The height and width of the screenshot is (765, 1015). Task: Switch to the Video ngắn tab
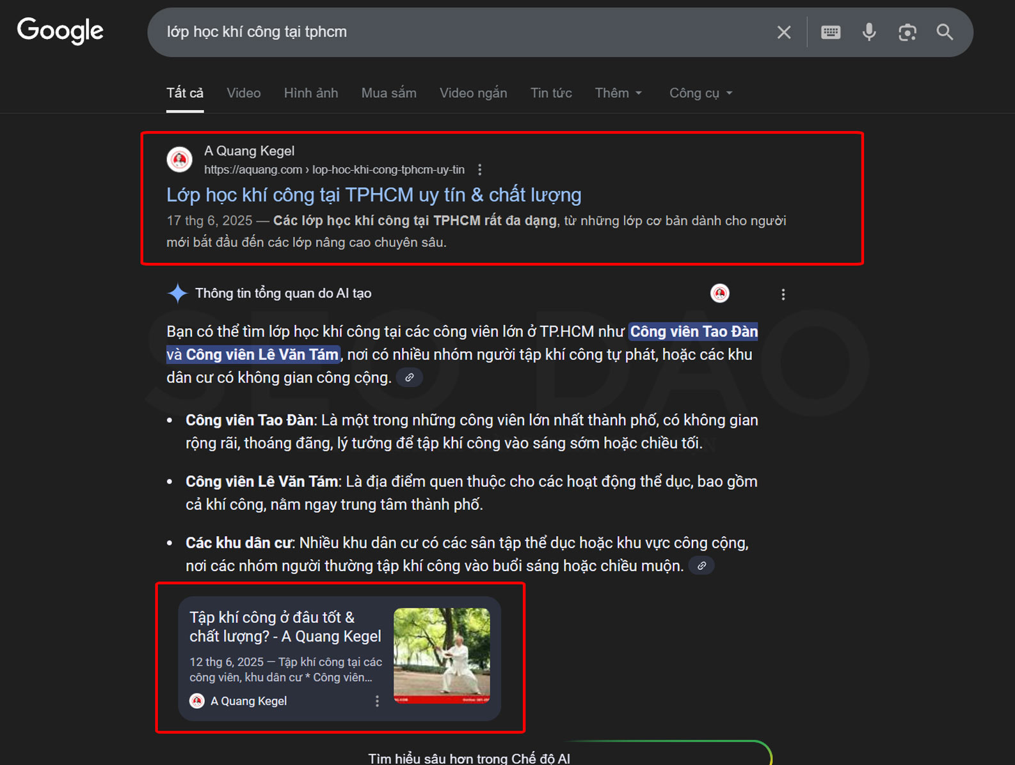tap(473, 93)
